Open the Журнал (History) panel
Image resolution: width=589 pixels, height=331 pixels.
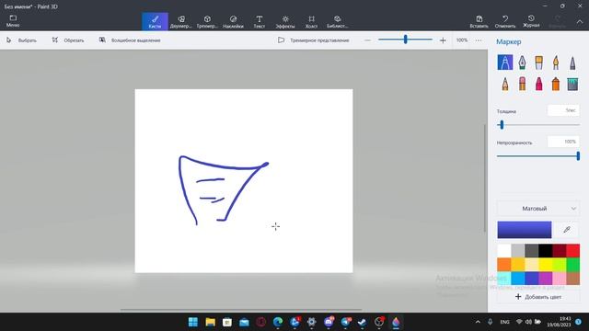click(x=531, y=21)
